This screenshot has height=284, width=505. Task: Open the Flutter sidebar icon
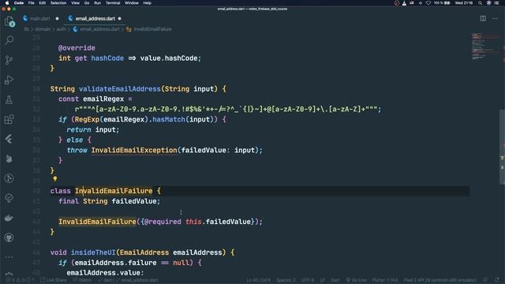coord(9,139)
